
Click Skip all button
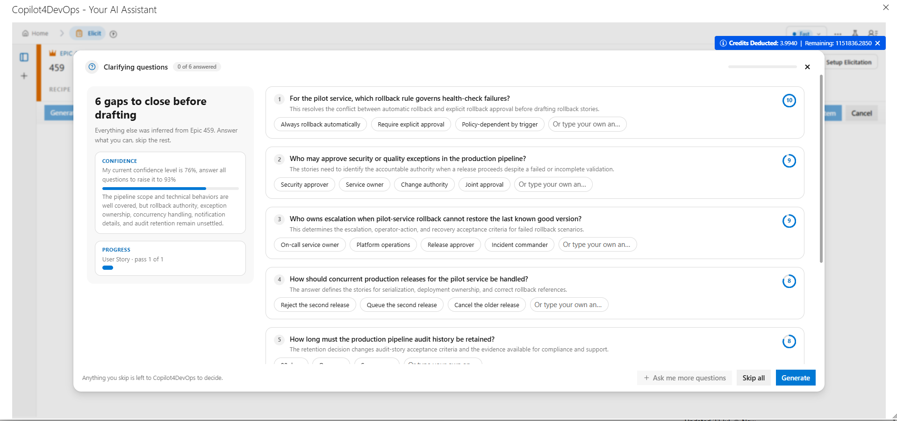(x=753, y=378)
